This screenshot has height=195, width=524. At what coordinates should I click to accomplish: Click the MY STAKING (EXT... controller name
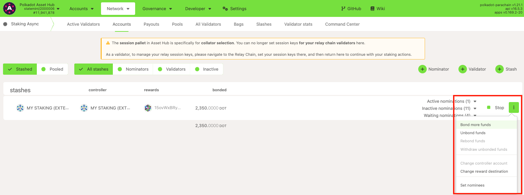tap(111, 108)
